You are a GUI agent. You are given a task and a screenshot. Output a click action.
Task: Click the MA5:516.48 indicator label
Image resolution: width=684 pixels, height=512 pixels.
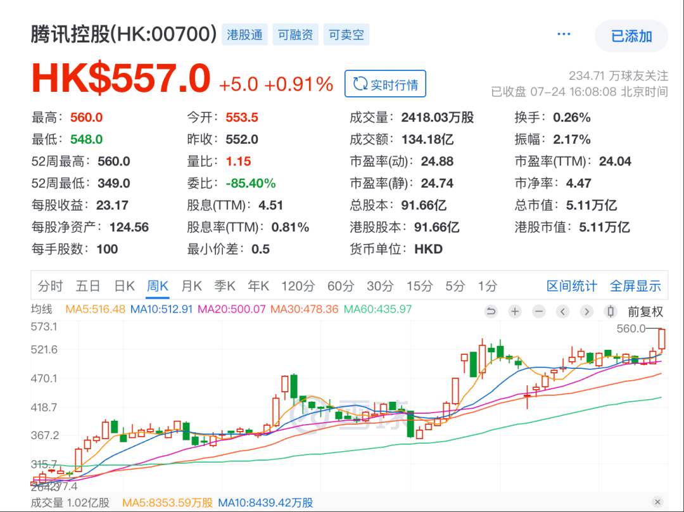(x=95, y=309)
